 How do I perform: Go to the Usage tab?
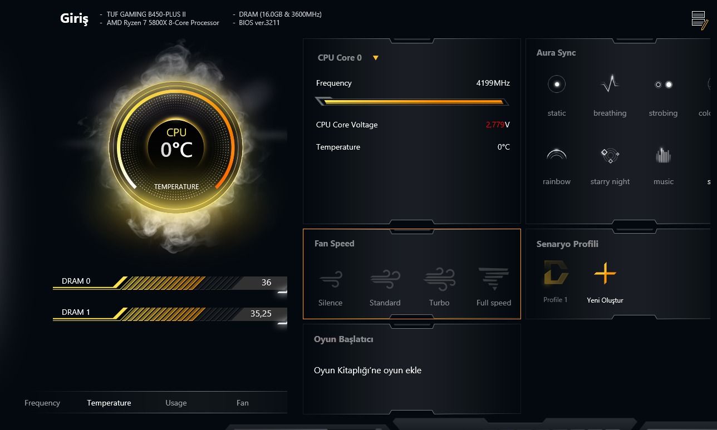coord(176,403)
